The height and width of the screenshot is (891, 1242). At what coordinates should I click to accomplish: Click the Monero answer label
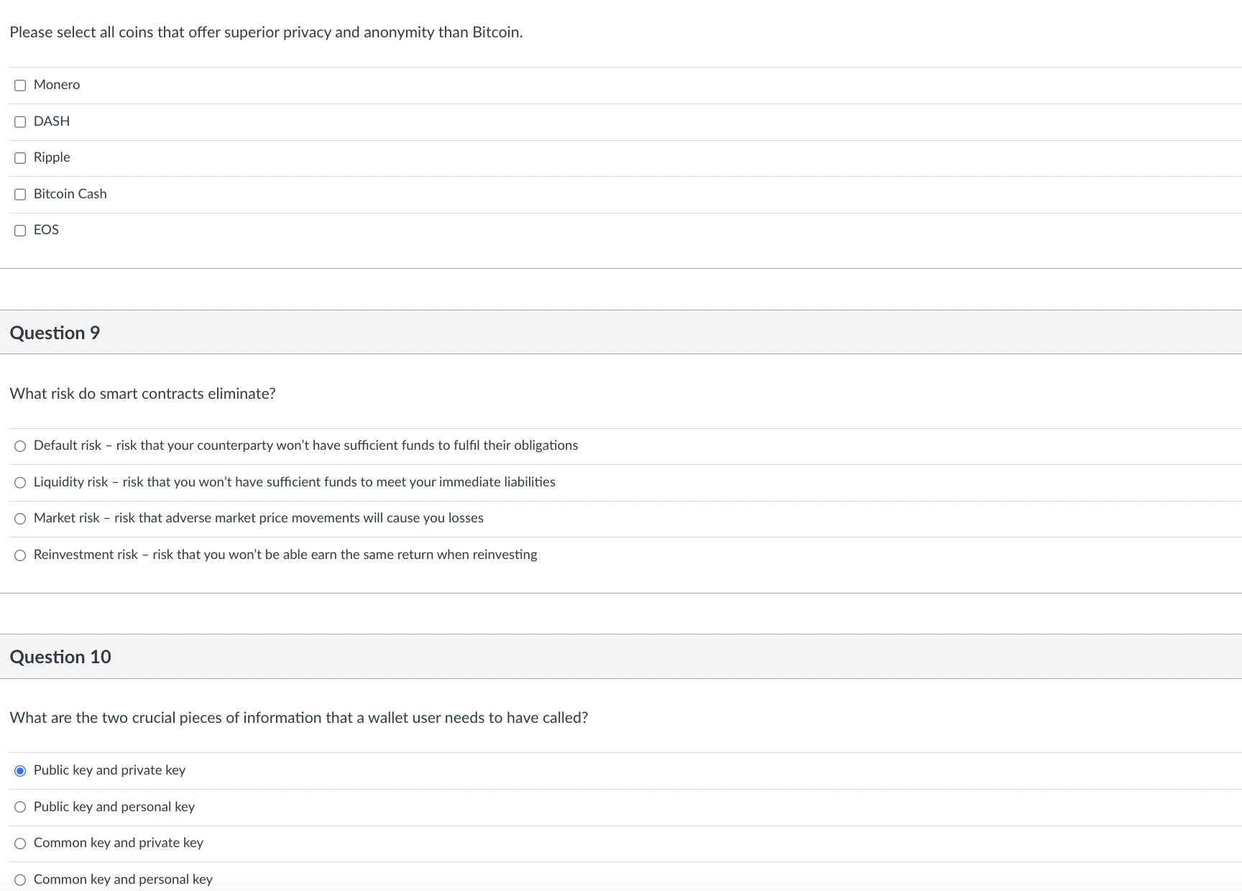click(57, 85)
